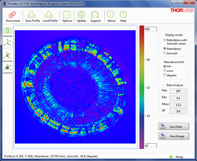Click the Min value box showing 0.1
Viewport: 197px width, 161px height.
pos(178,98)
